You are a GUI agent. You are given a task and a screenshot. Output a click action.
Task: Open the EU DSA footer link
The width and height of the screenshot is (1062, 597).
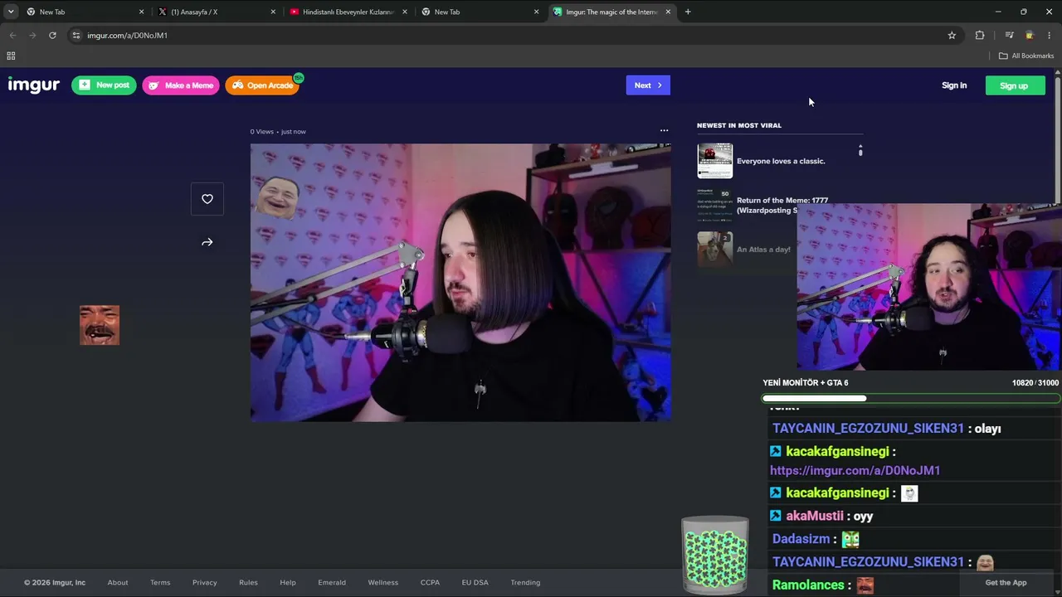(x=475, y=582)
